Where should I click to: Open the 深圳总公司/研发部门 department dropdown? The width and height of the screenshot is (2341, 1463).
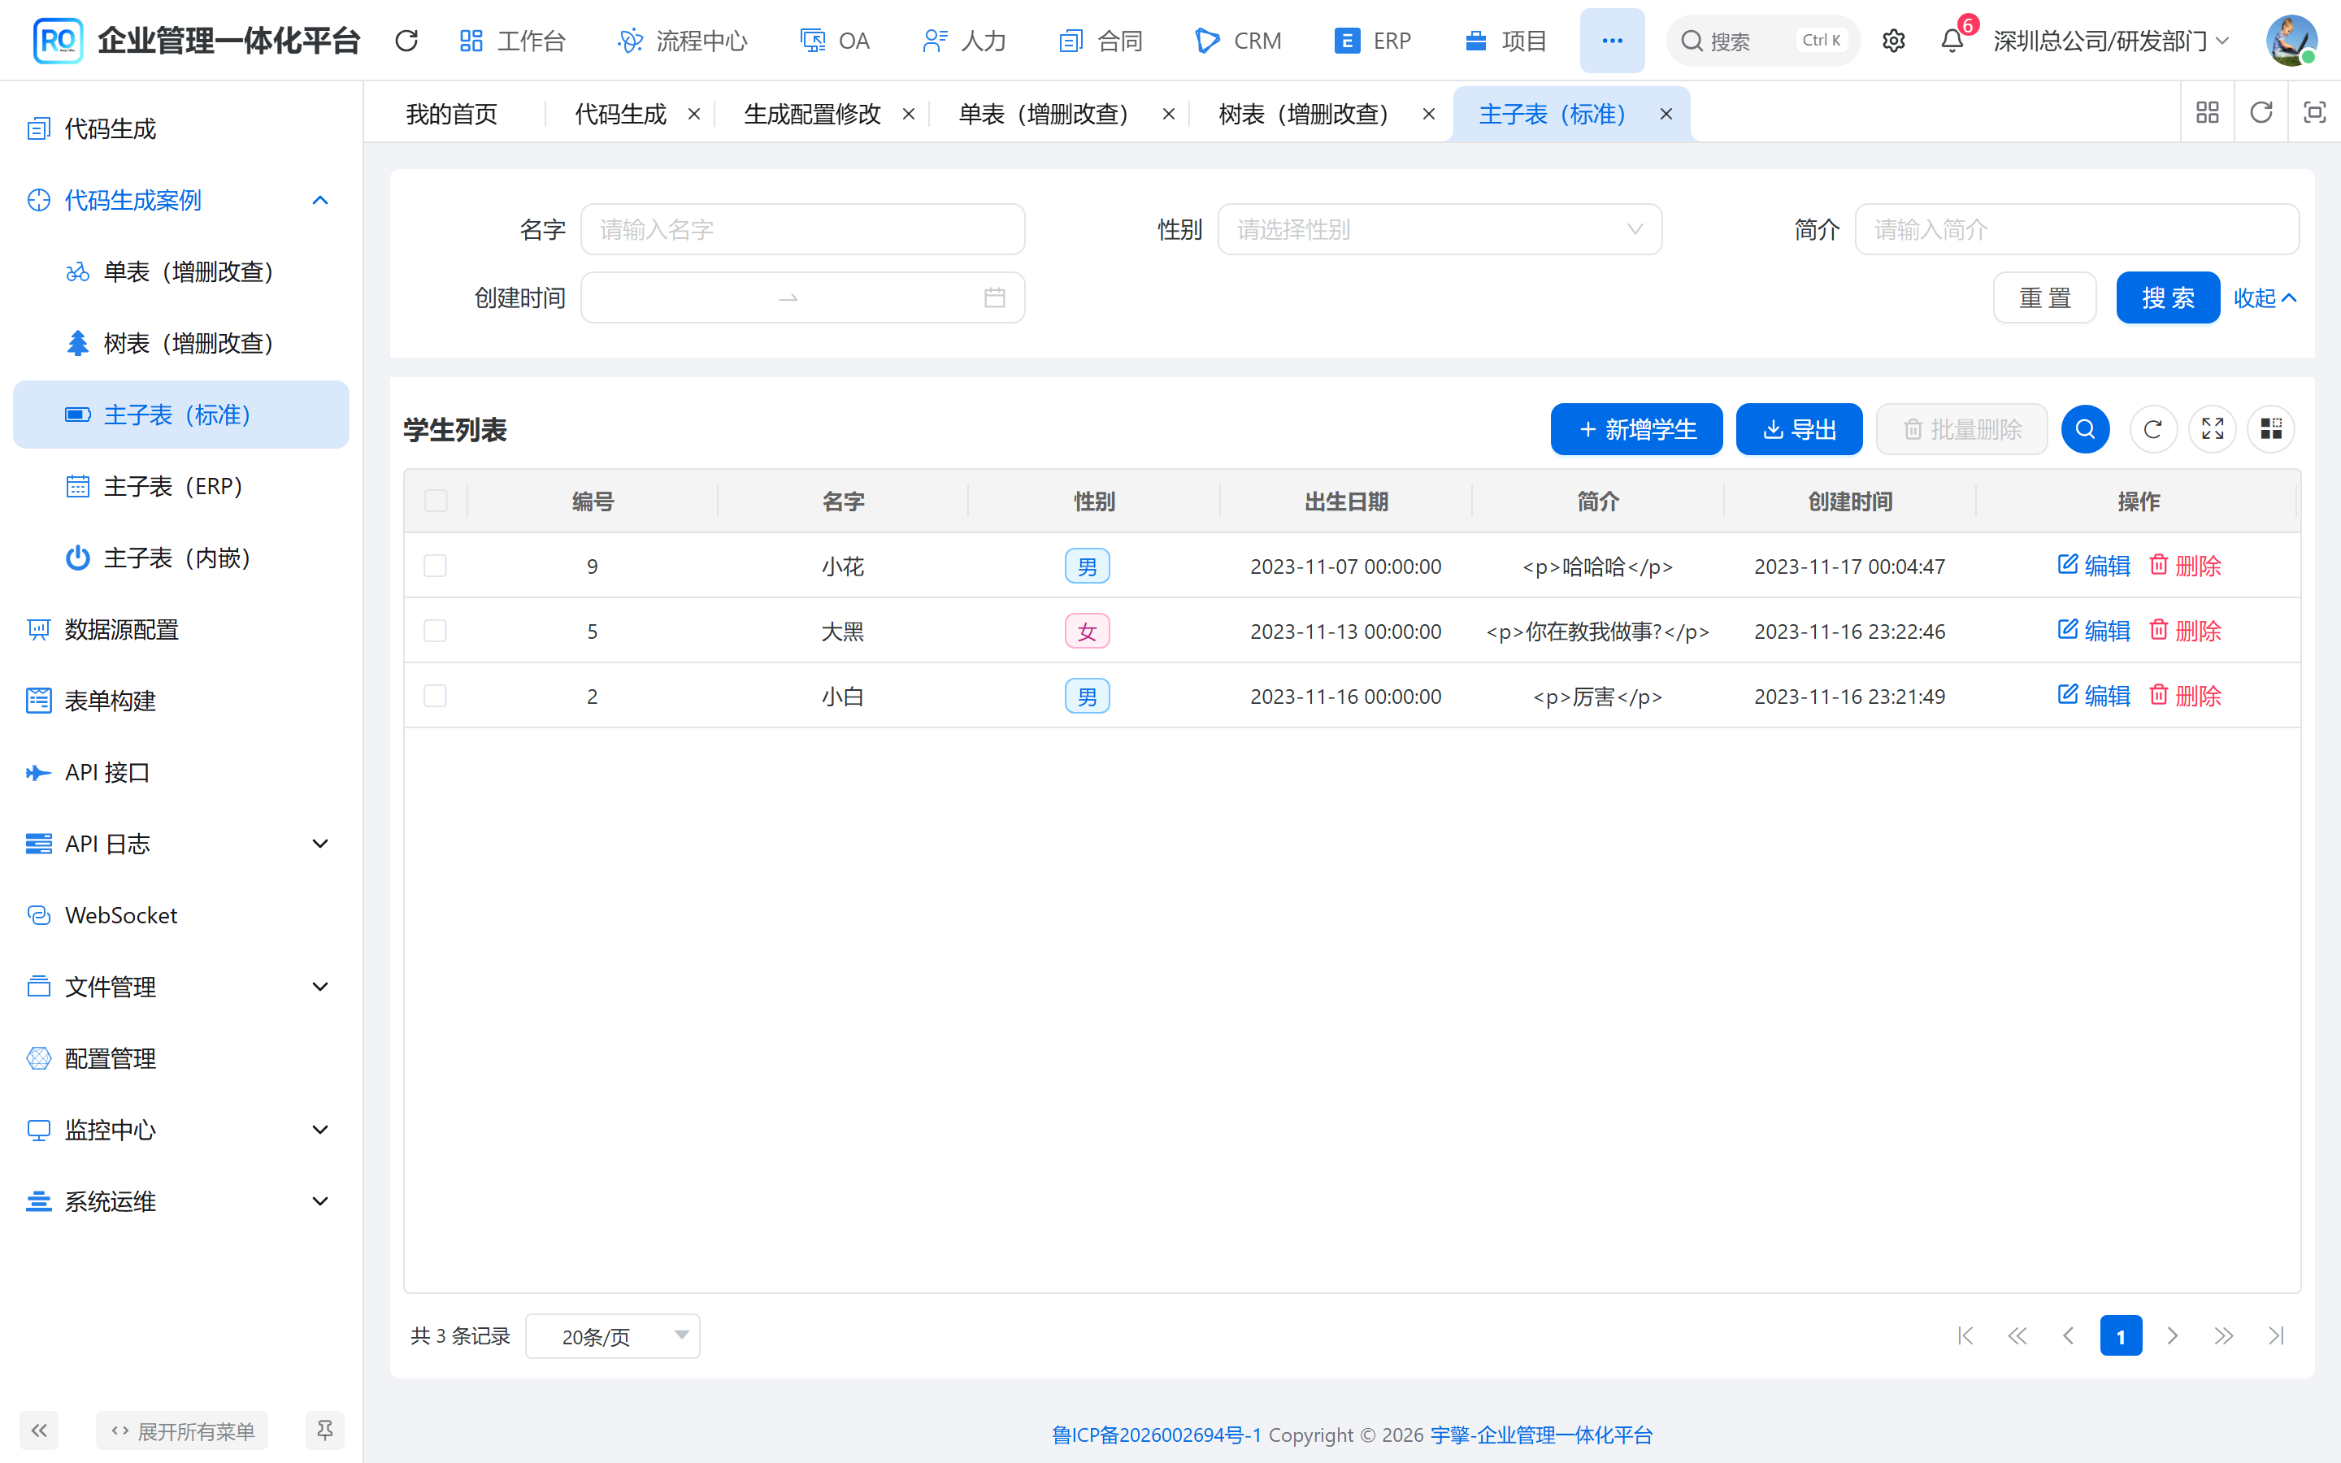coord(2112,41)
